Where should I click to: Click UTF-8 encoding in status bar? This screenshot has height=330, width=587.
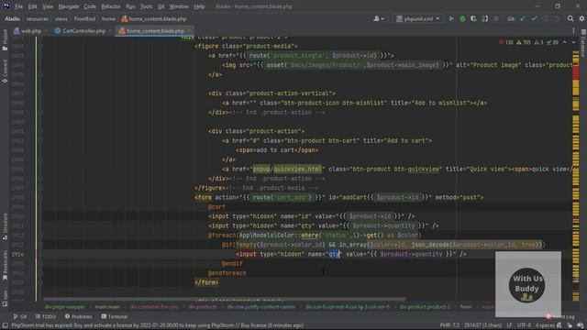(524, 325)
